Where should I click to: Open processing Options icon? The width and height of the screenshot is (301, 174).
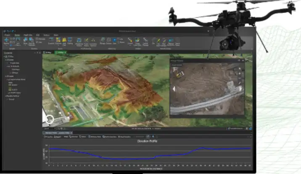point(109,41)
